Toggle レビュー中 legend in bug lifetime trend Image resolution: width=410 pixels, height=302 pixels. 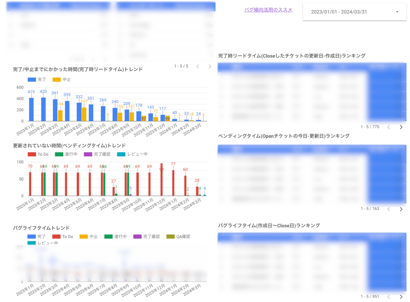[x=43, y=243]
